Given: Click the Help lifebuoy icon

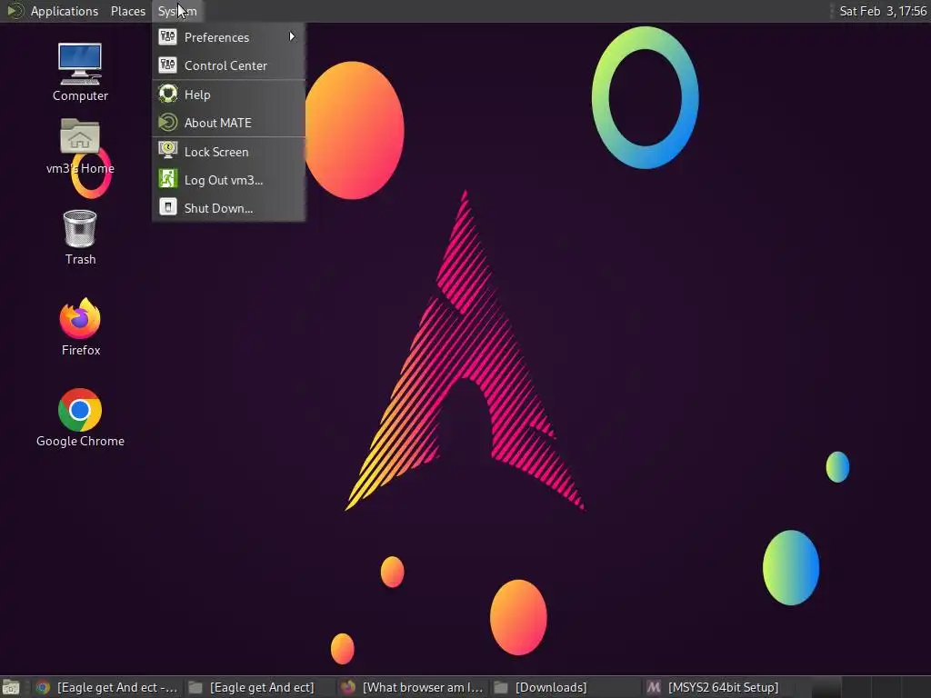Looking at the screenshot, I should click(168, 94).
